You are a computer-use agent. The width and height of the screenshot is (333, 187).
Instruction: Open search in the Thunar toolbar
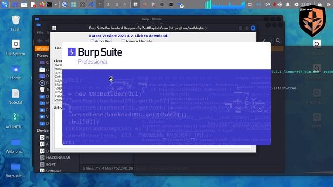point(278,41)
